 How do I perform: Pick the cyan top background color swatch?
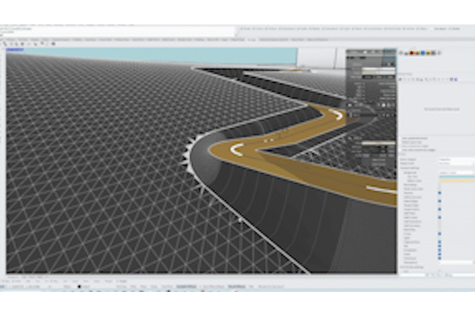457,177
